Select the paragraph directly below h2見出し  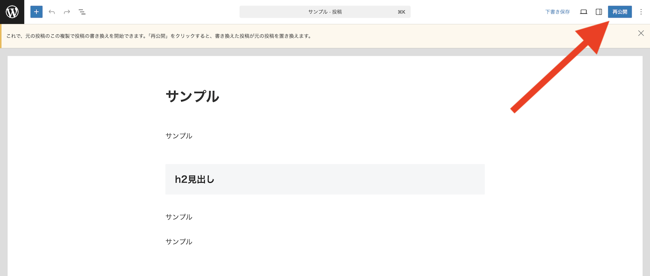[179, 217]
